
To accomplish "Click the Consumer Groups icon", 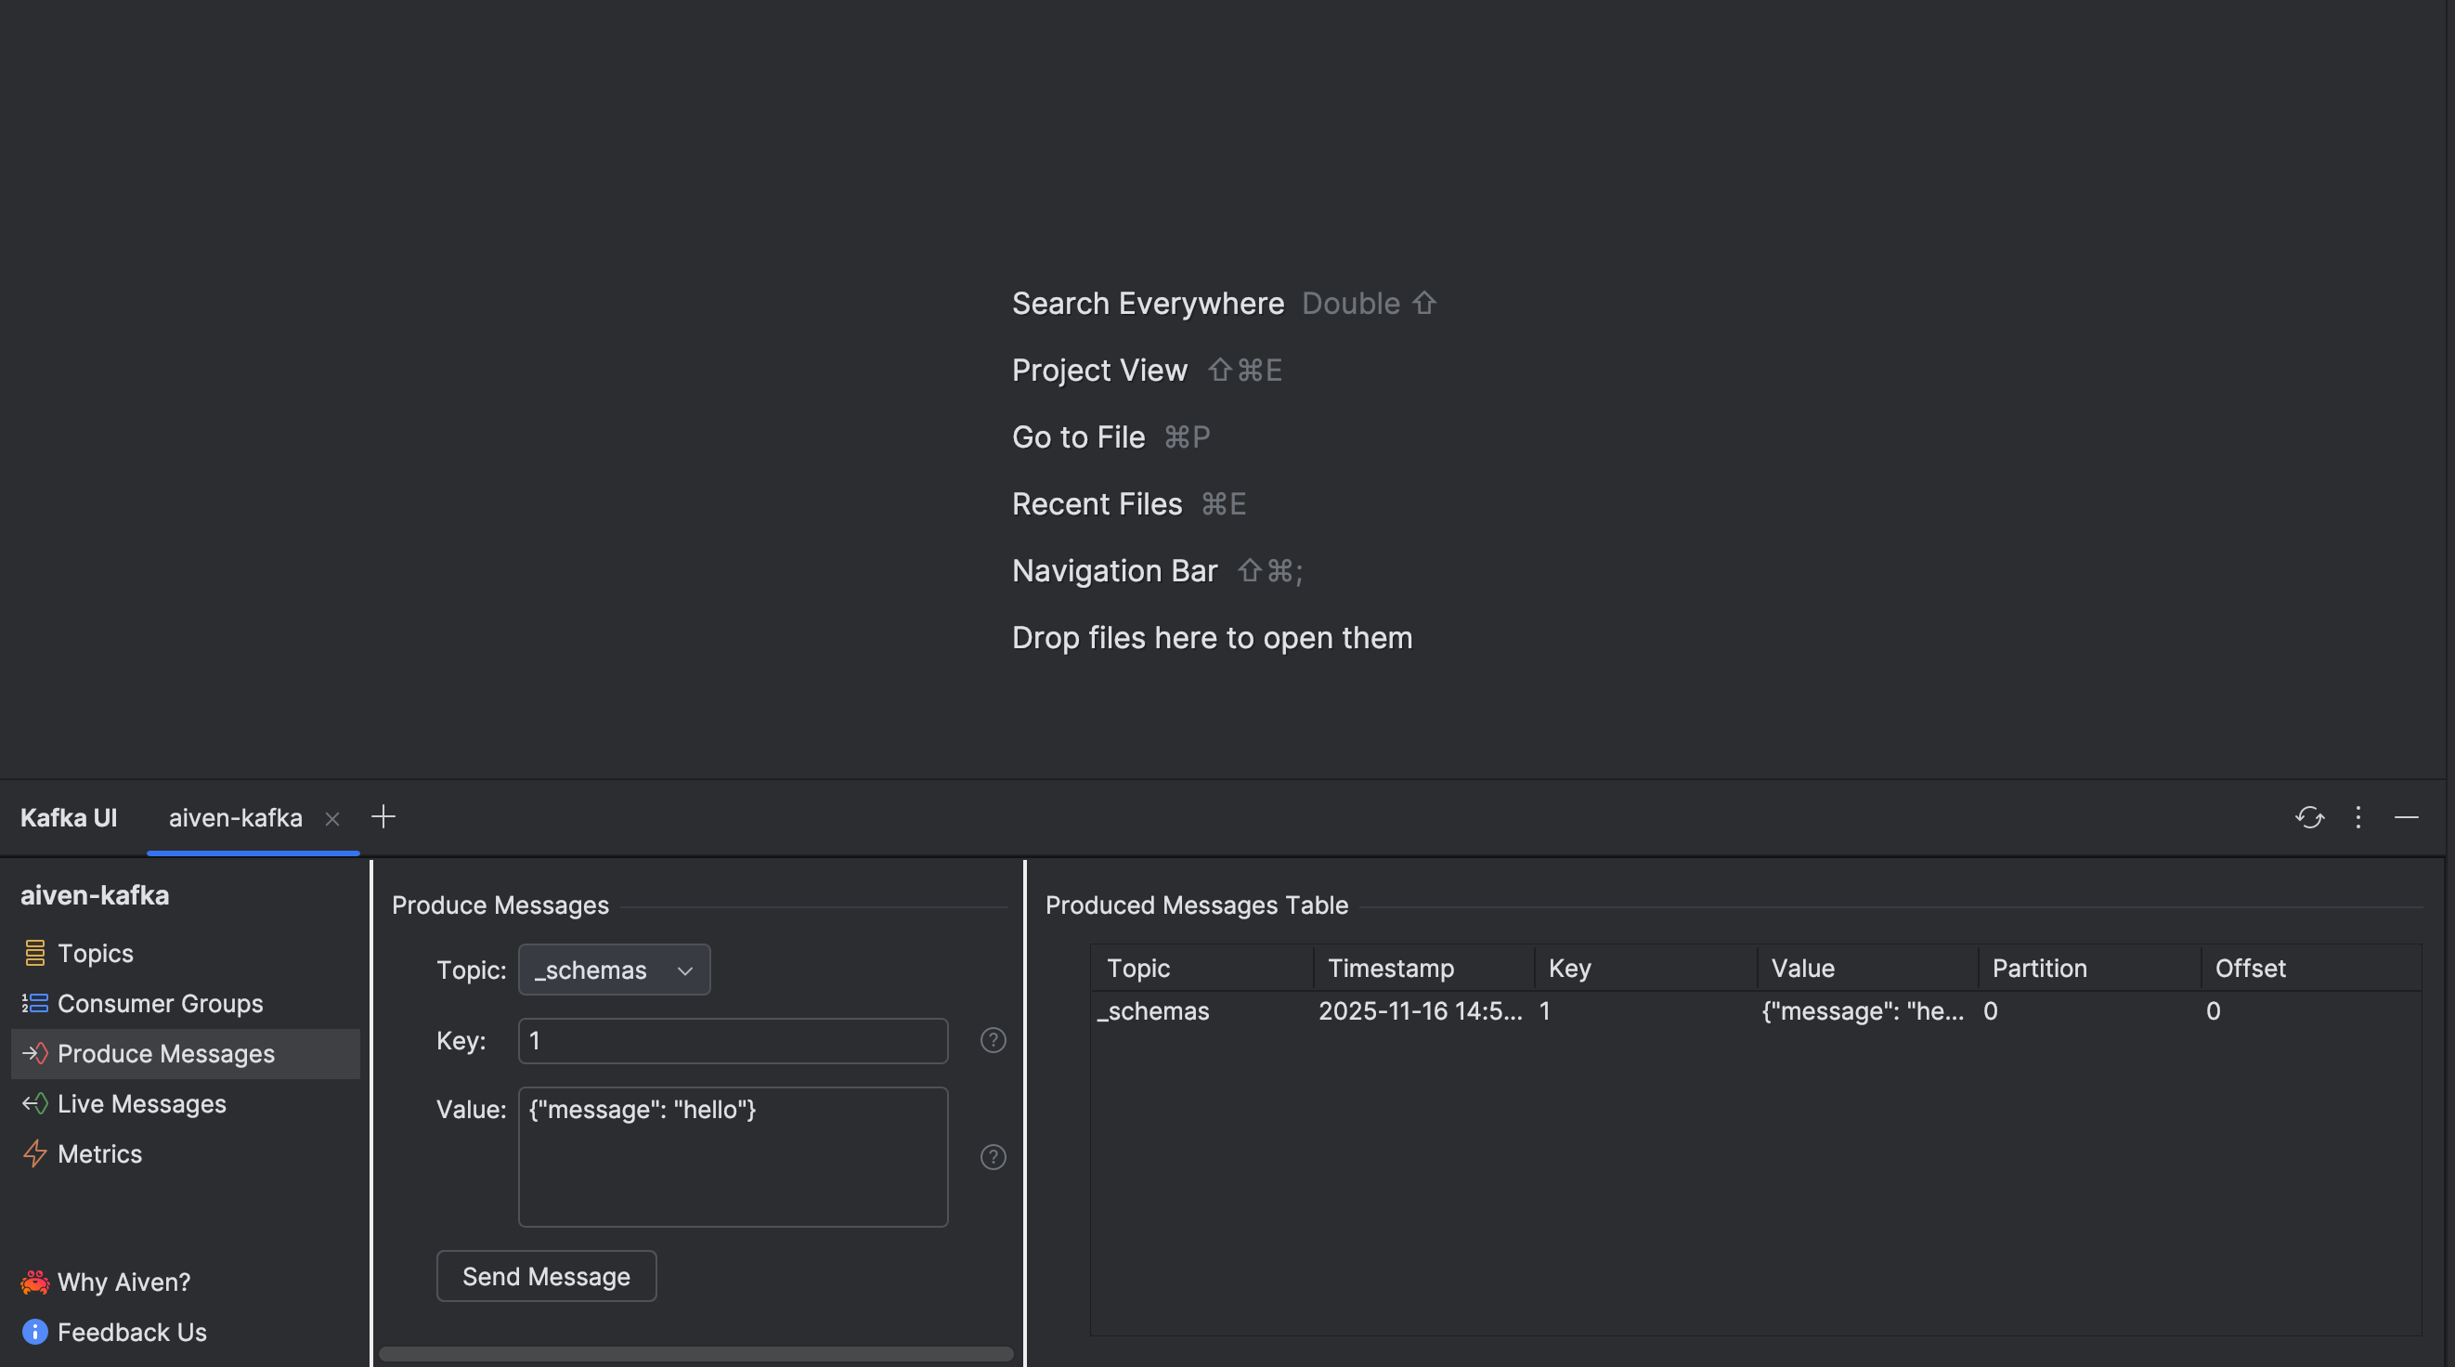I will pos(34,1003).
